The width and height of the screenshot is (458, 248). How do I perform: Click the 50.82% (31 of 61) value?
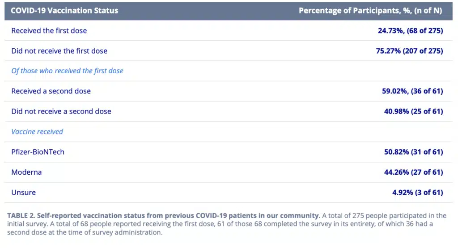[x=413, y=152]
